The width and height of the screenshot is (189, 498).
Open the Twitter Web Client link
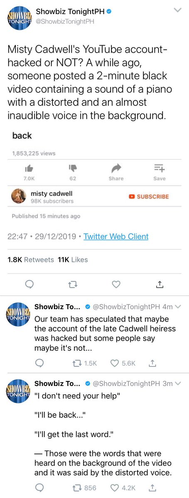[x=116, y=237]
